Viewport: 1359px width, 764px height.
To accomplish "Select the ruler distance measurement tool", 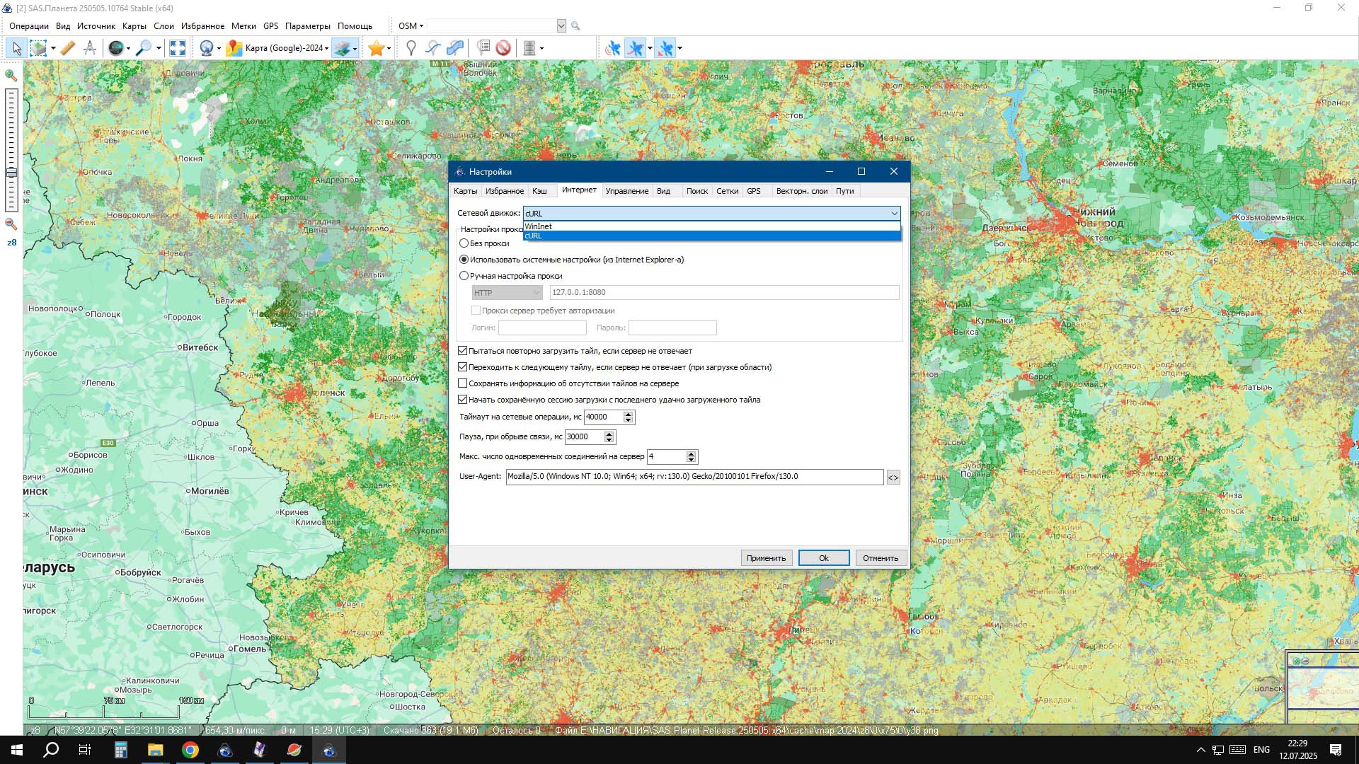I will [x=67, y=48].
